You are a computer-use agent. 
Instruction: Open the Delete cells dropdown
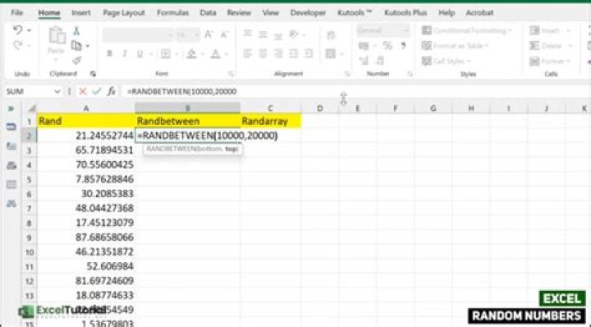pyautogui.click(x=551, y=46)
